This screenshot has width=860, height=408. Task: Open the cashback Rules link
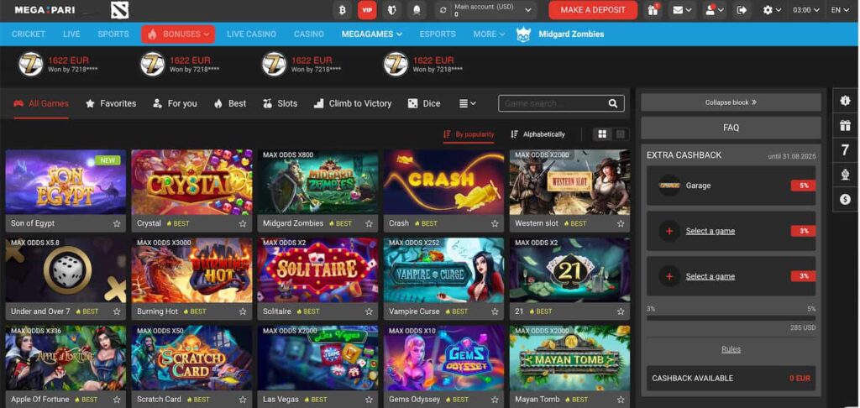click(732, 349)
